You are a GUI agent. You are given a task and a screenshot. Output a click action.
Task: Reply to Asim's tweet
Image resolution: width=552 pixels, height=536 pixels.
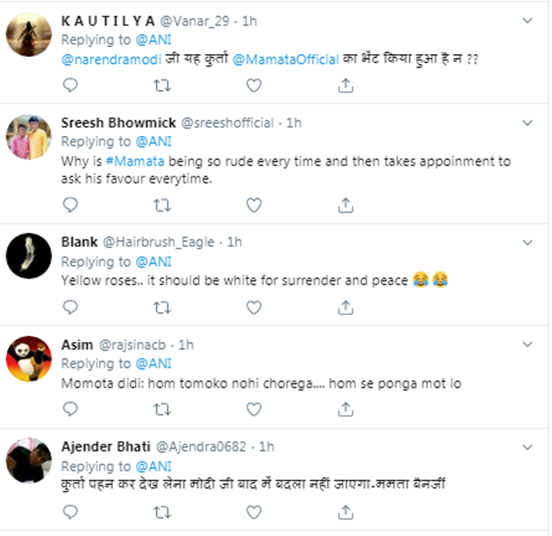click(x=71, y=409)
